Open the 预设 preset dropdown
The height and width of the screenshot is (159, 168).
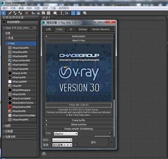[x=62, y=140]
